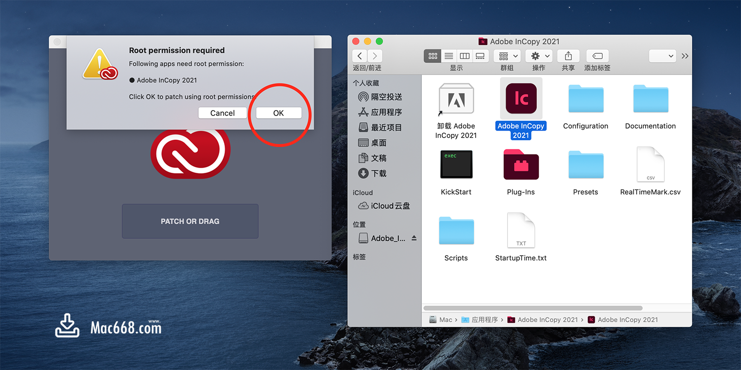The height and width of the screenshot is (370, 741).
Task: Close the Finder window
Action: [356, 41]
